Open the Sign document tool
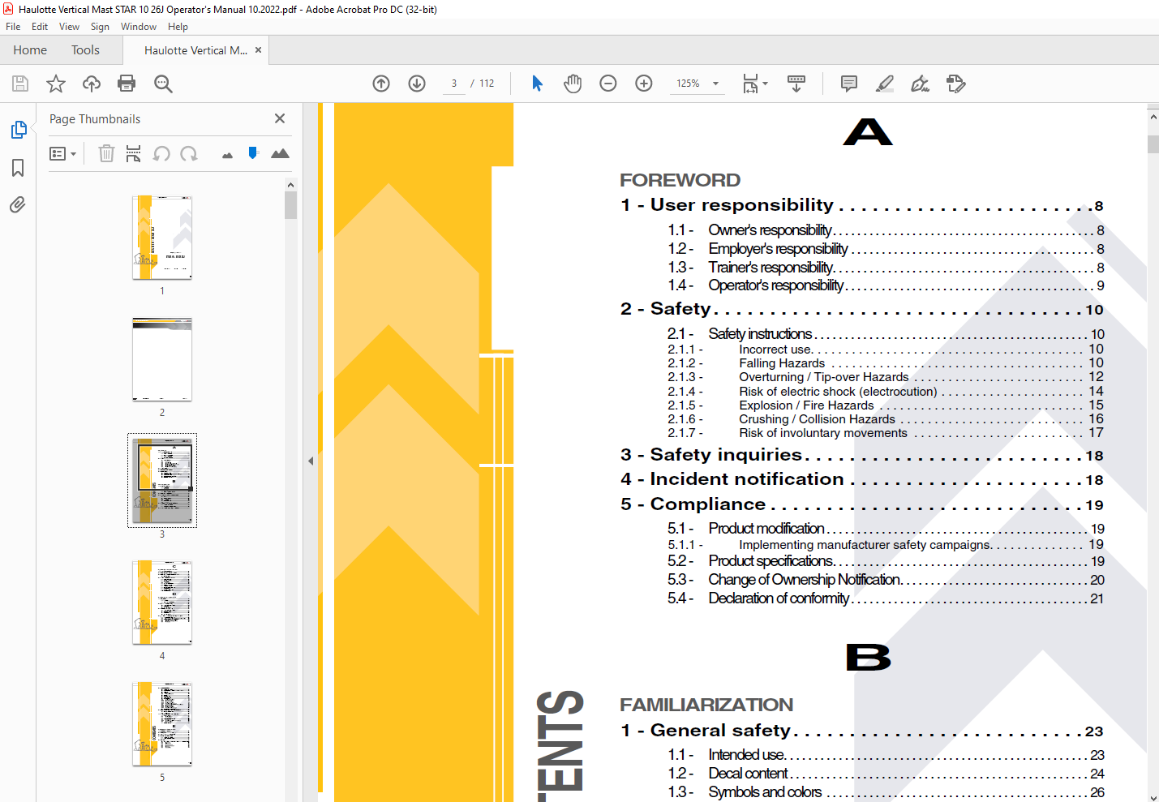The image size is (1159, 802). (920, 84)
